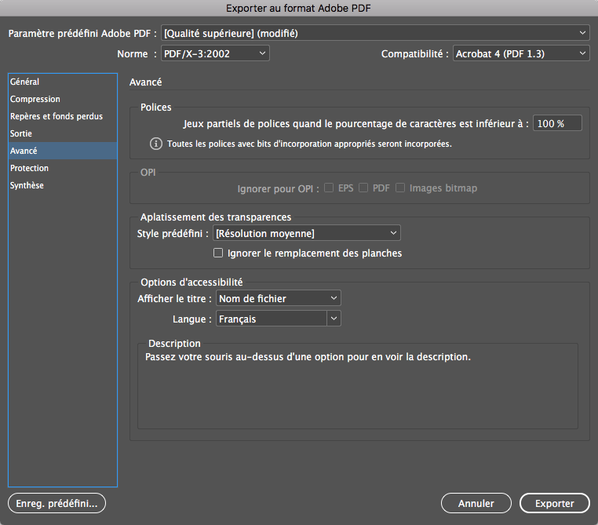This screenshot has height=525, width=598.
Task: Click the font subset percentage field
Action: click(557, 123)
